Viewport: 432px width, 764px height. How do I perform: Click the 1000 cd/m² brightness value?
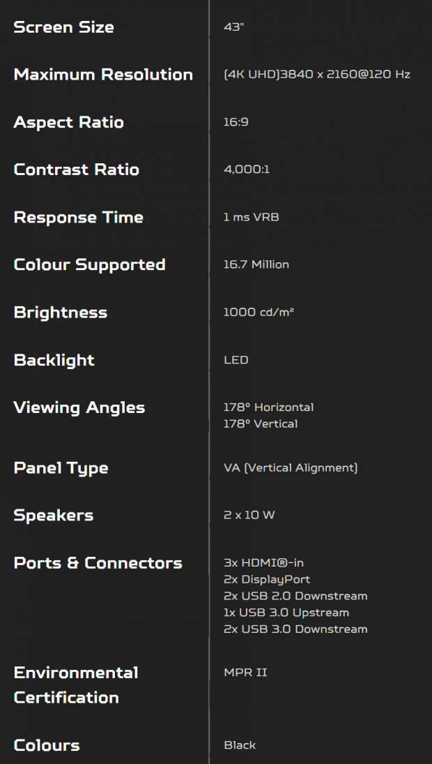coord(259,313)
